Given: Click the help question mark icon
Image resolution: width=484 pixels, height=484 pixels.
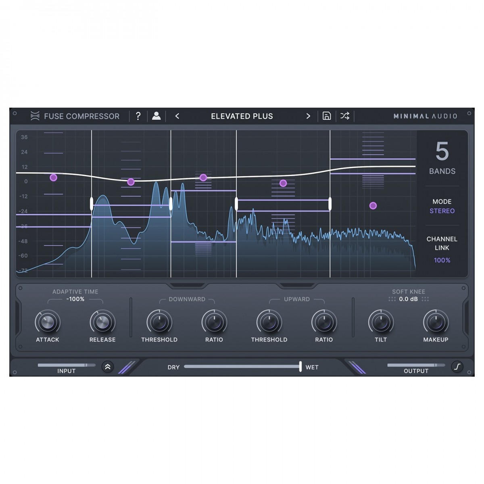Looking at the screenshot, I should click(138, 116).
